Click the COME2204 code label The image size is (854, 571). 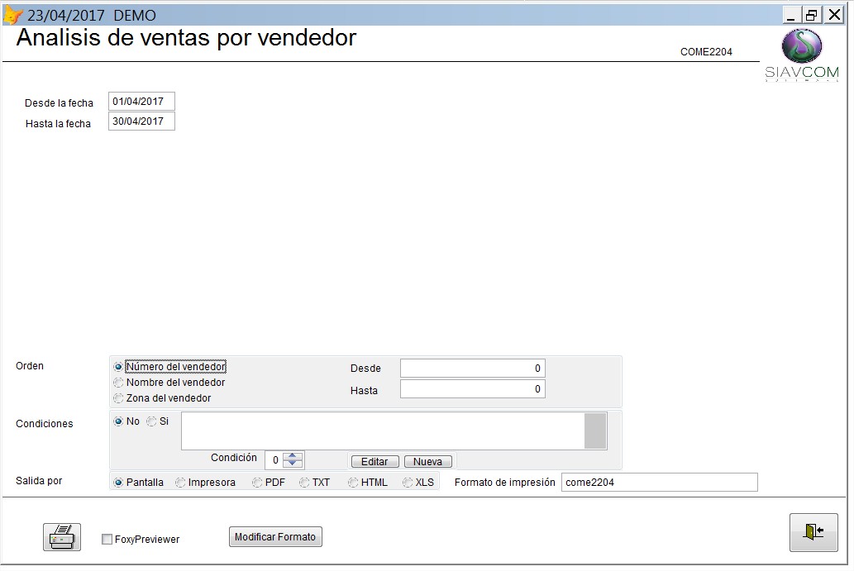[x=706, y=52]
